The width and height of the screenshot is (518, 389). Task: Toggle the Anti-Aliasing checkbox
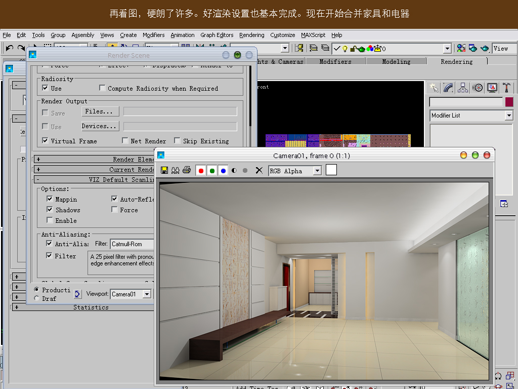click(x=49, y=244)
